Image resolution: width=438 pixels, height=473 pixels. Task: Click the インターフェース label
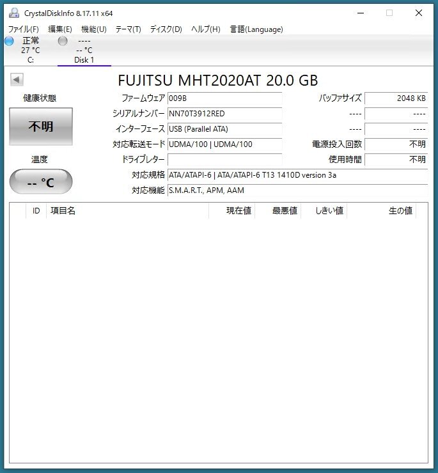point(141,129)
